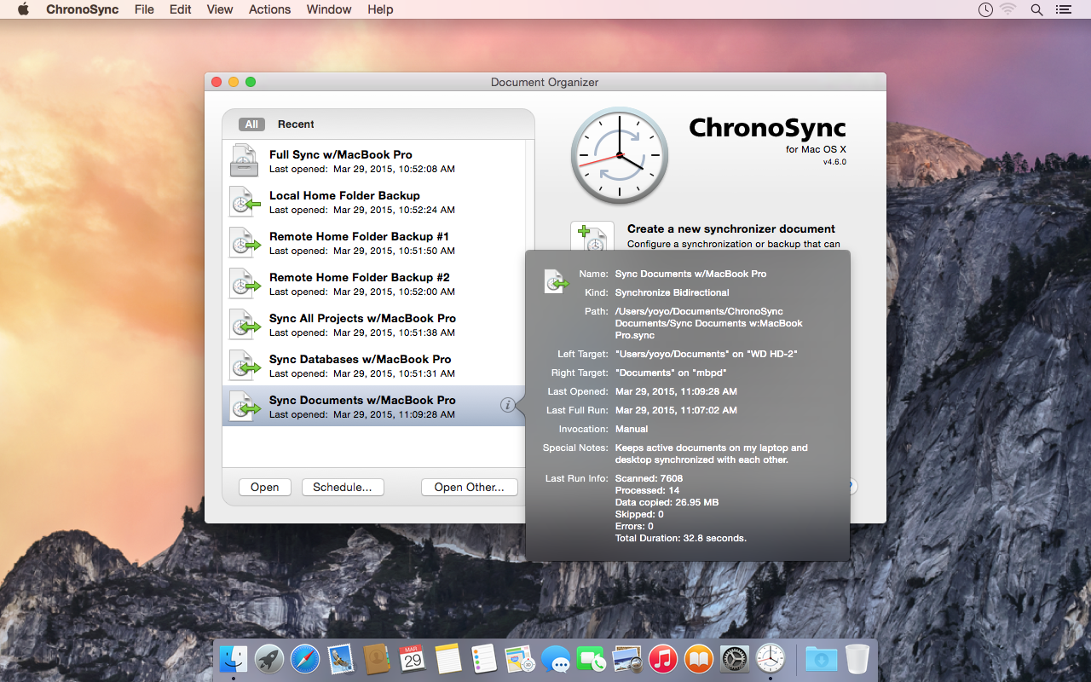Open the ChronoSync application menu
Viewport: 1091px width, 682px height.
pyautogui.click(x=82, y=9)
